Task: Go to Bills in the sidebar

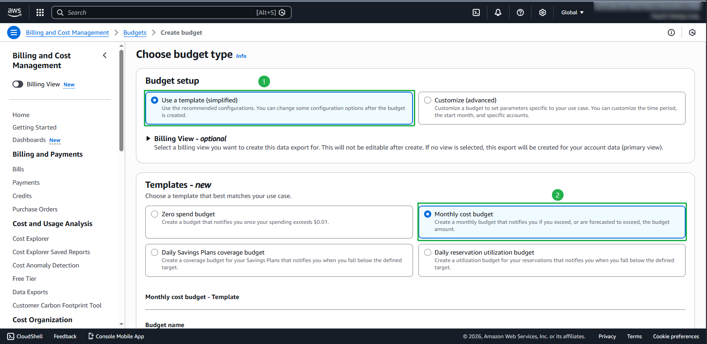Action: (x=18, y=169)
